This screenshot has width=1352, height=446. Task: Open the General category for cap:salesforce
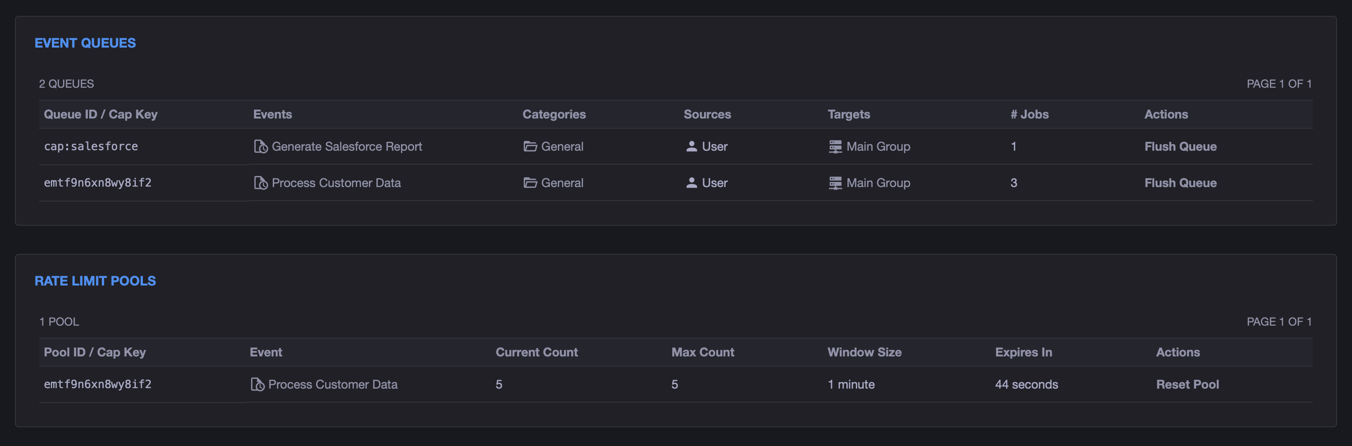click(x=562, y=146)
